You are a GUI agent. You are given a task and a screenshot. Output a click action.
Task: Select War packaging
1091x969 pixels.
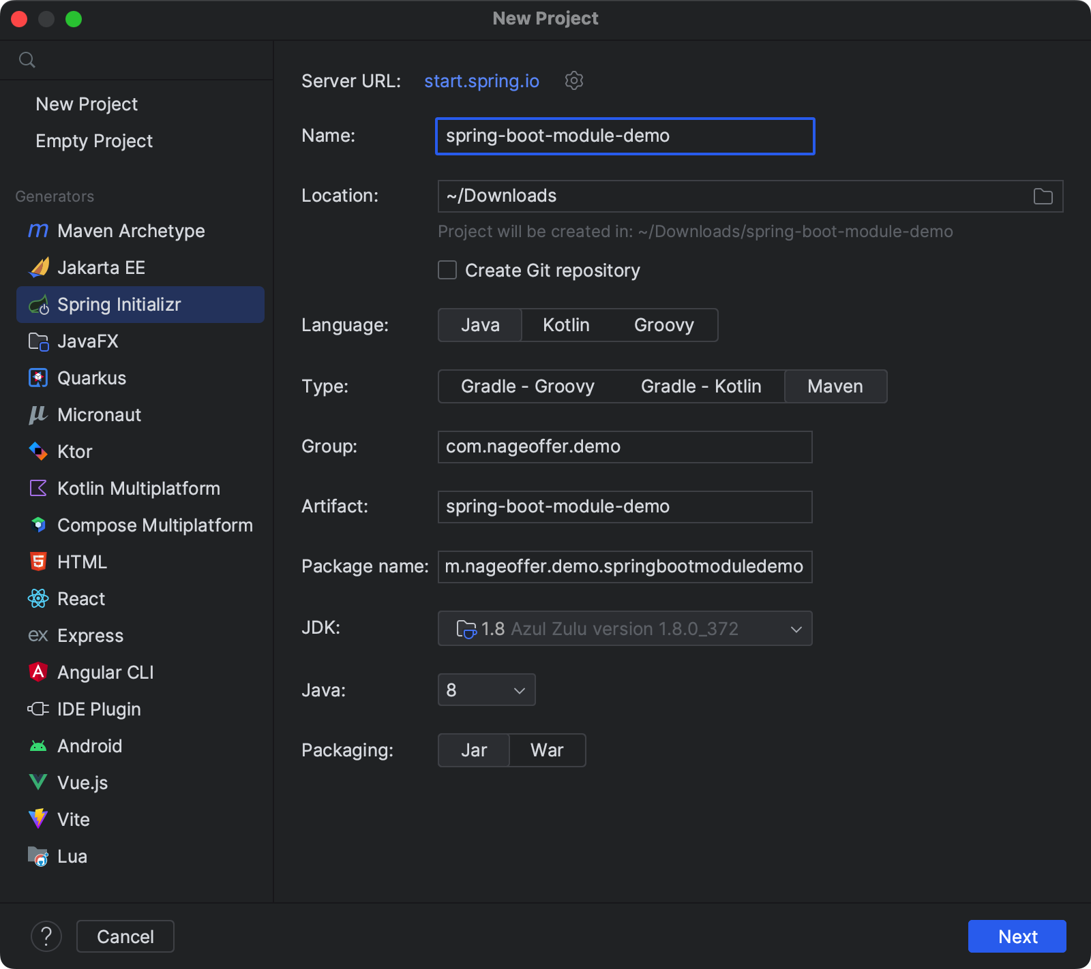click(547, 750)
